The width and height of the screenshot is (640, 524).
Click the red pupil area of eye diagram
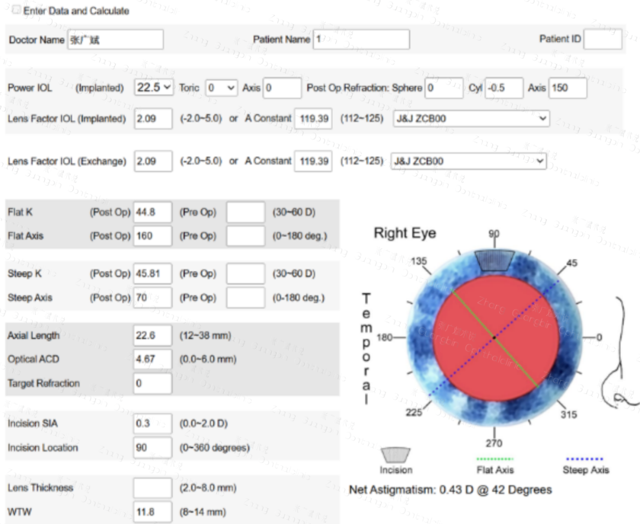(495, 338)
